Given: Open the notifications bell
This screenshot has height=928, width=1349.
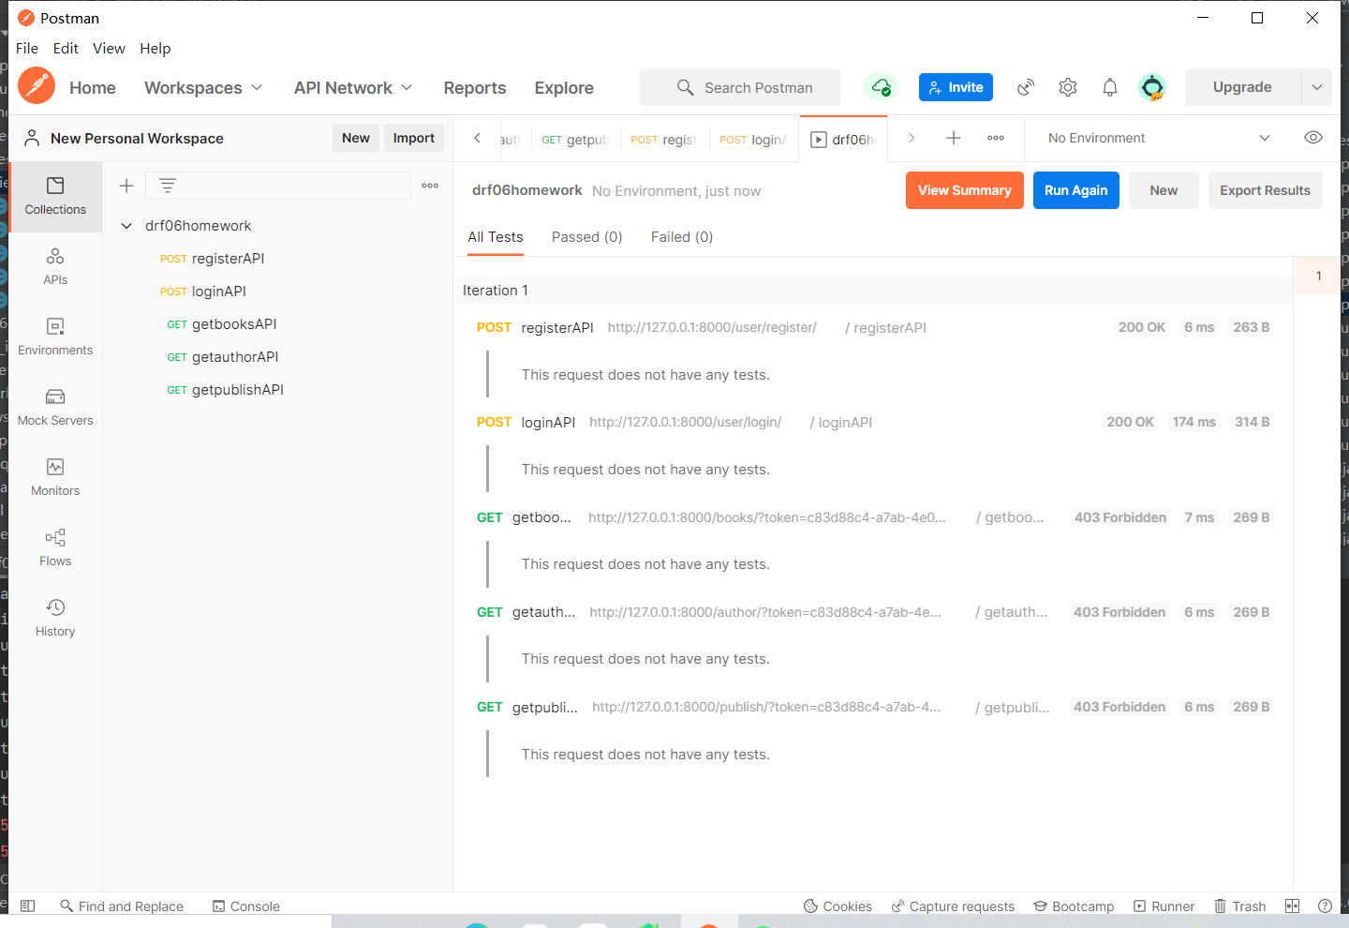Looking at the screenshot, I should pos(1110,87).
